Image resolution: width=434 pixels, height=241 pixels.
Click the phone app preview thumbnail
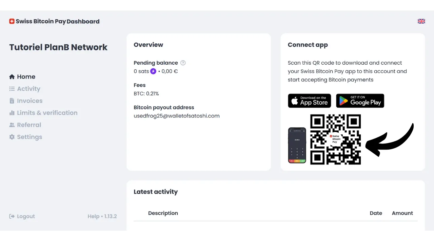click(297, 145)
